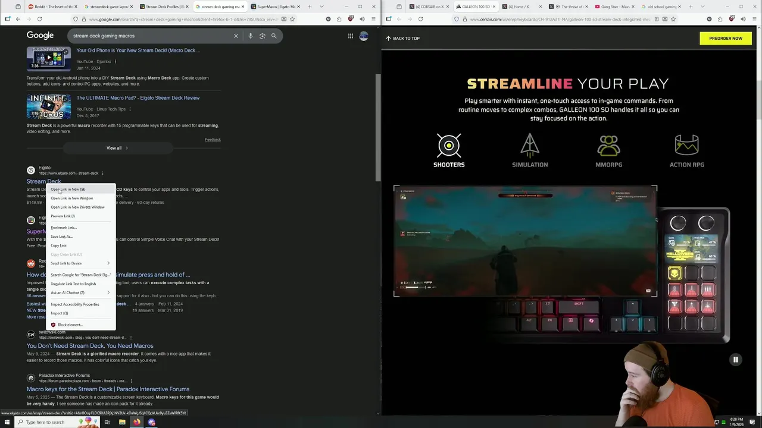762x428 pixels.
Task: Open Google search by image
Action: click(x=262, y=36)
